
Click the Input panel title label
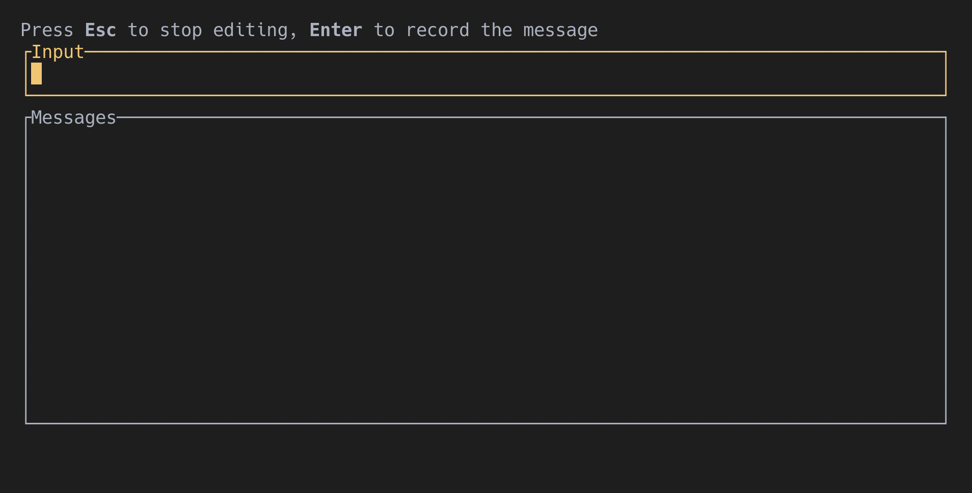(x=58, y=51)
